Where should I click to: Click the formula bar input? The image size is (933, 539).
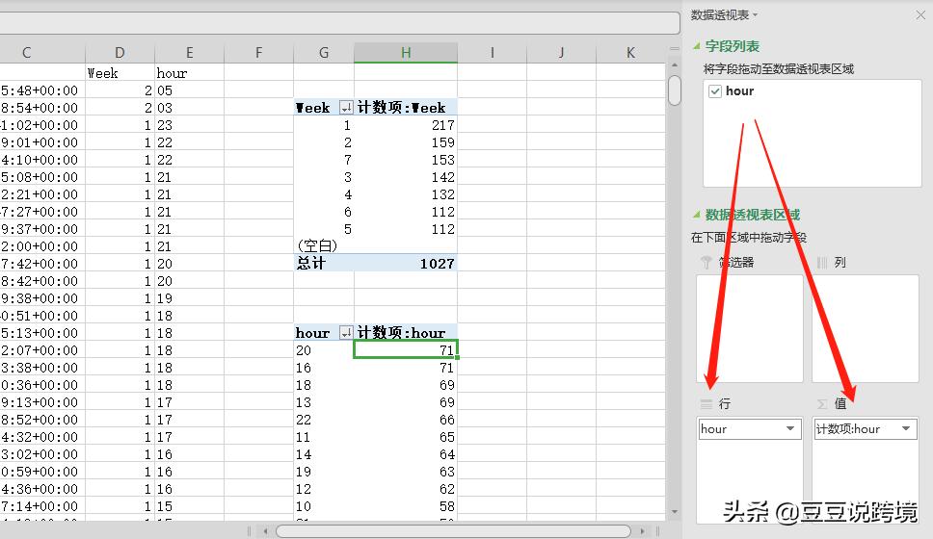click(339, 23)
